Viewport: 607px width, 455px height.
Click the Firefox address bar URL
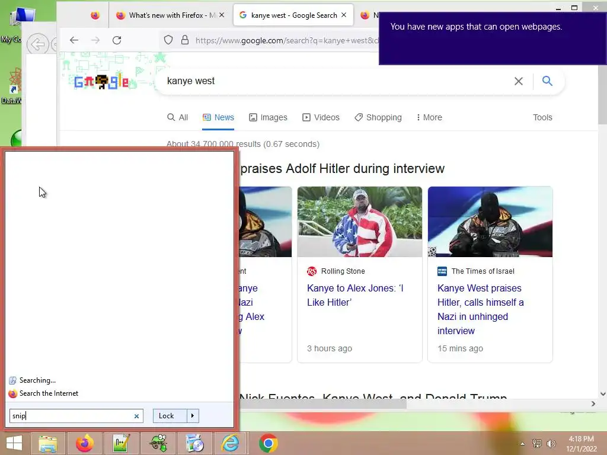(x=286, y=40)
